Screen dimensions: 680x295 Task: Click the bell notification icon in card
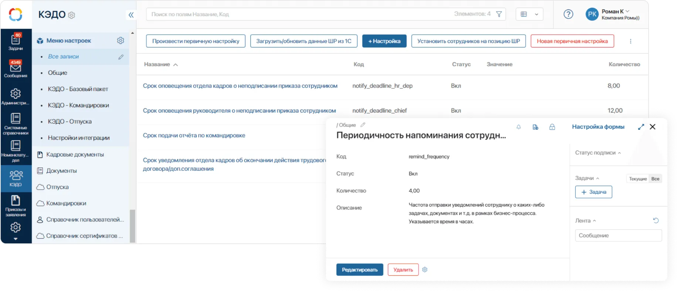click(518, 127)
